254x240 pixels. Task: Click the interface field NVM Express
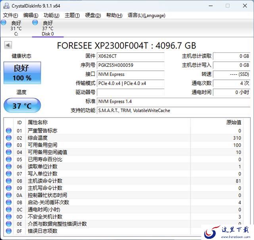[x=131, y=74]
